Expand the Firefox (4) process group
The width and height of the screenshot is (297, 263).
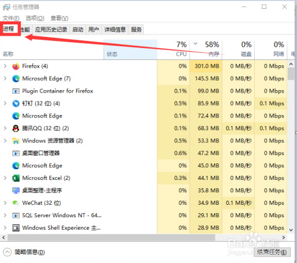[5, 66]
